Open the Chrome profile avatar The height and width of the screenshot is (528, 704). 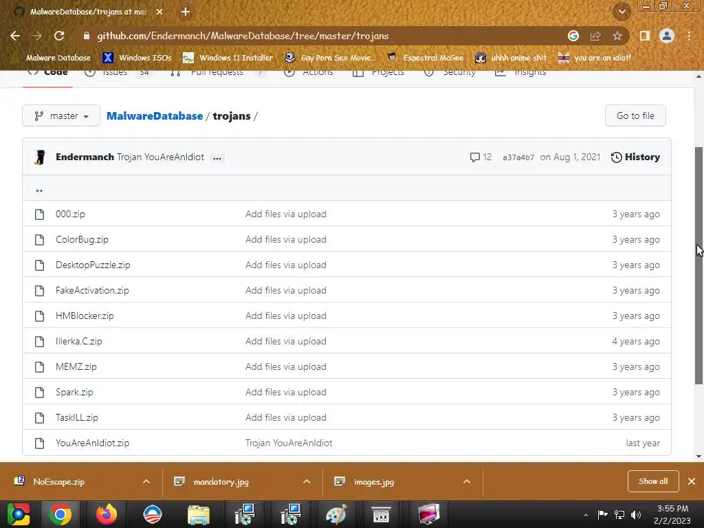(x=667, y=36)
